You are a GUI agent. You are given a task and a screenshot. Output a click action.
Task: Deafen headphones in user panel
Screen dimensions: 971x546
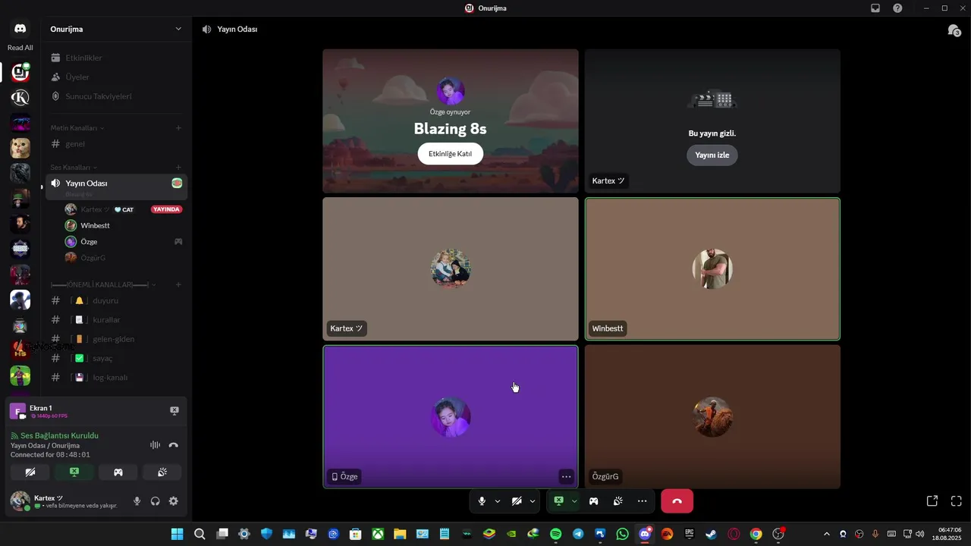[x=156, y=501]
